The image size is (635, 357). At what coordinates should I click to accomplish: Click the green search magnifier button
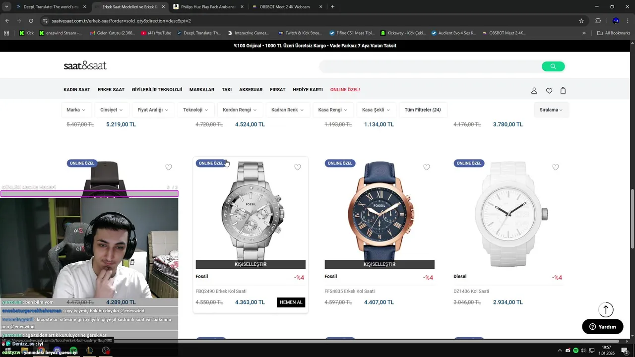553,66
